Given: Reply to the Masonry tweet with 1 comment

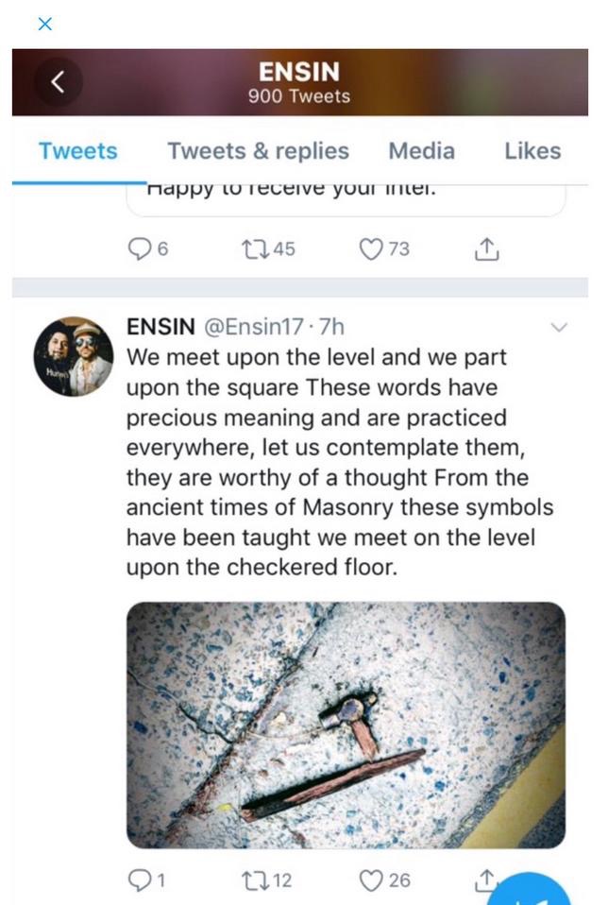Looking at the screenshot, I should click(140, 879).
